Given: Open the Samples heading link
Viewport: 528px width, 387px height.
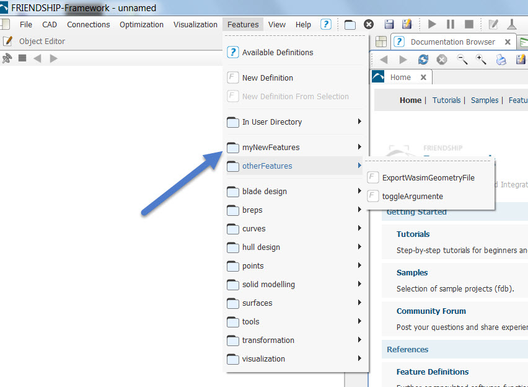Looking at the screenshot, I should click(412, 272).
